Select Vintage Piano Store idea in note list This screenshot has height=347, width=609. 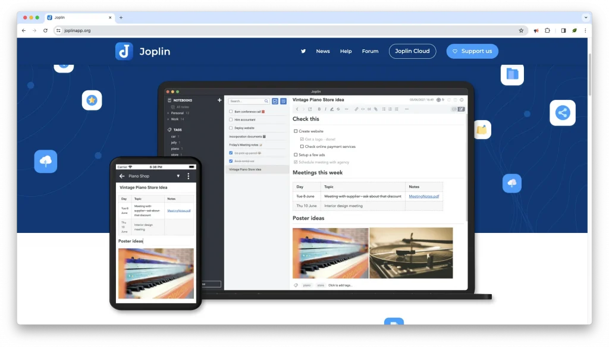pyautogui.click(x=257, y=169)
